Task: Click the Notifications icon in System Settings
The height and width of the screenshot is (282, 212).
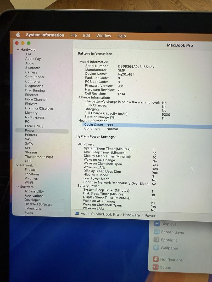Action: click(x=156, y=259)
